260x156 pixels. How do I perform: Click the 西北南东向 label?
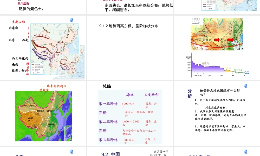[21, 58]
